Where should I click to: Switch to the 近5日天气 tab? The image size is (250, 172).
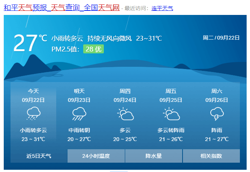point(39,156)
